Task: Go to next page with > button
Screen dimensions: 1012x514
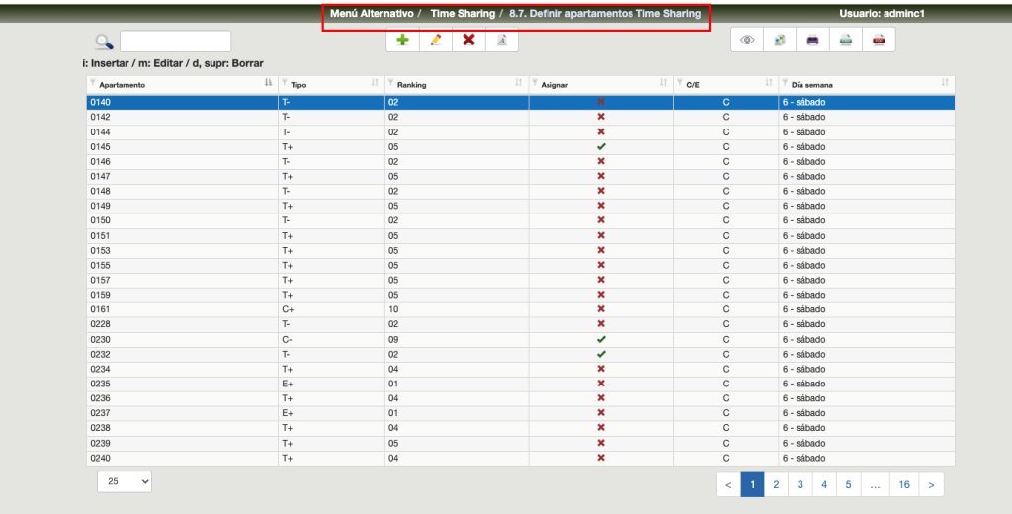Action: 931,484
